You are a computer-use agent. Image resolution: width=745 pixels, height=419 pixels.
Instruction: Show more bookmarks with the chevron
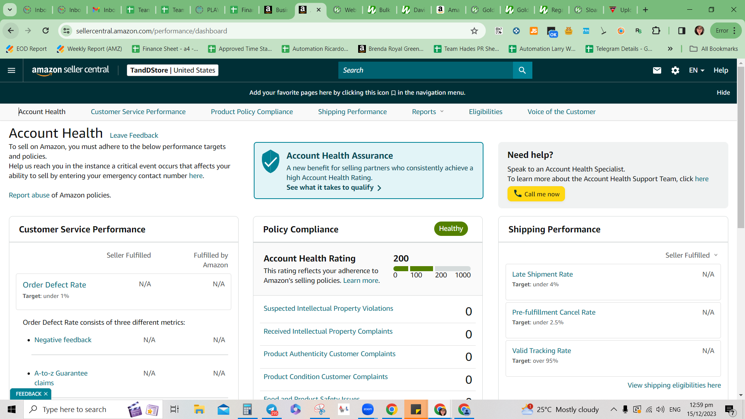point(670,48)
